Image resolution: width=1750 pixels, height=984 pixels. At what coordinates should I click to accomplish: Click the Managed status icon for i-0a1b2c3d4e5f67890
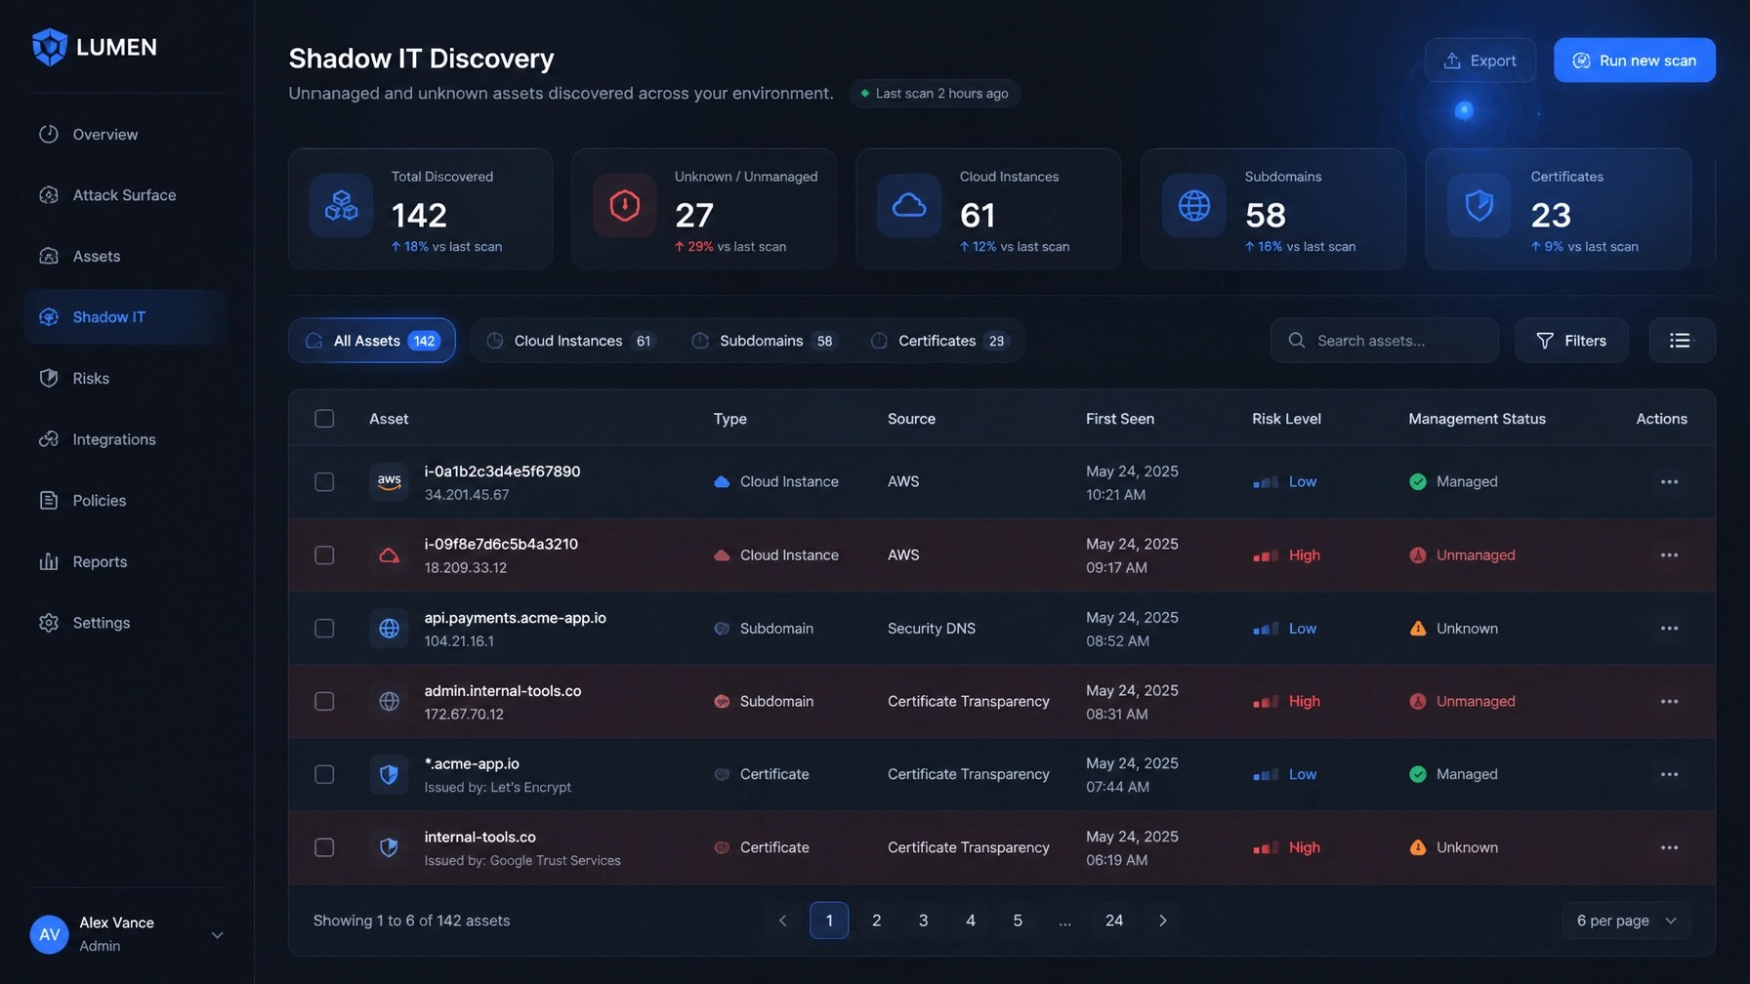click(1418, 482)
